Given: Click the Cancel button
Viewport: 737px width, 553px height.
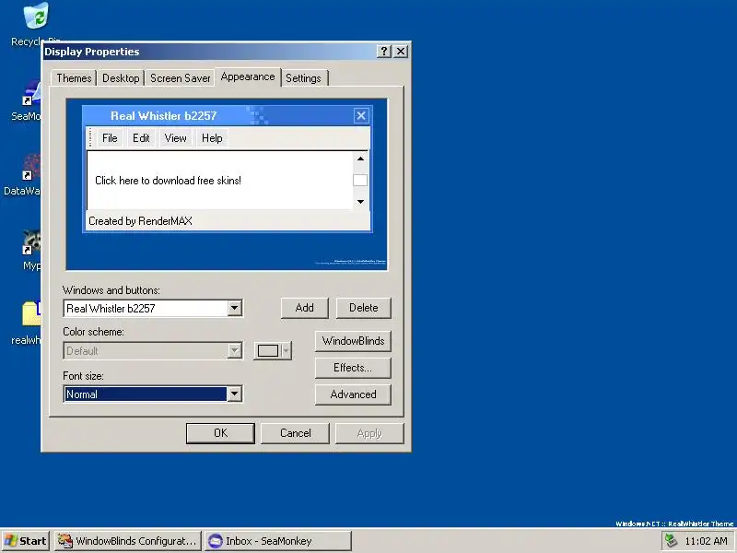Looking at the screenshot, I should coord(295,433).
